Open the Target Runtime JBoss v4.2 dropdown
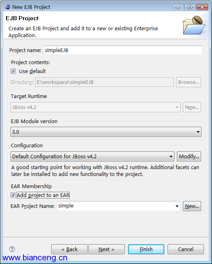Viewport: 212px width, 264px height. pyautogui.click(x=95, y=107)
